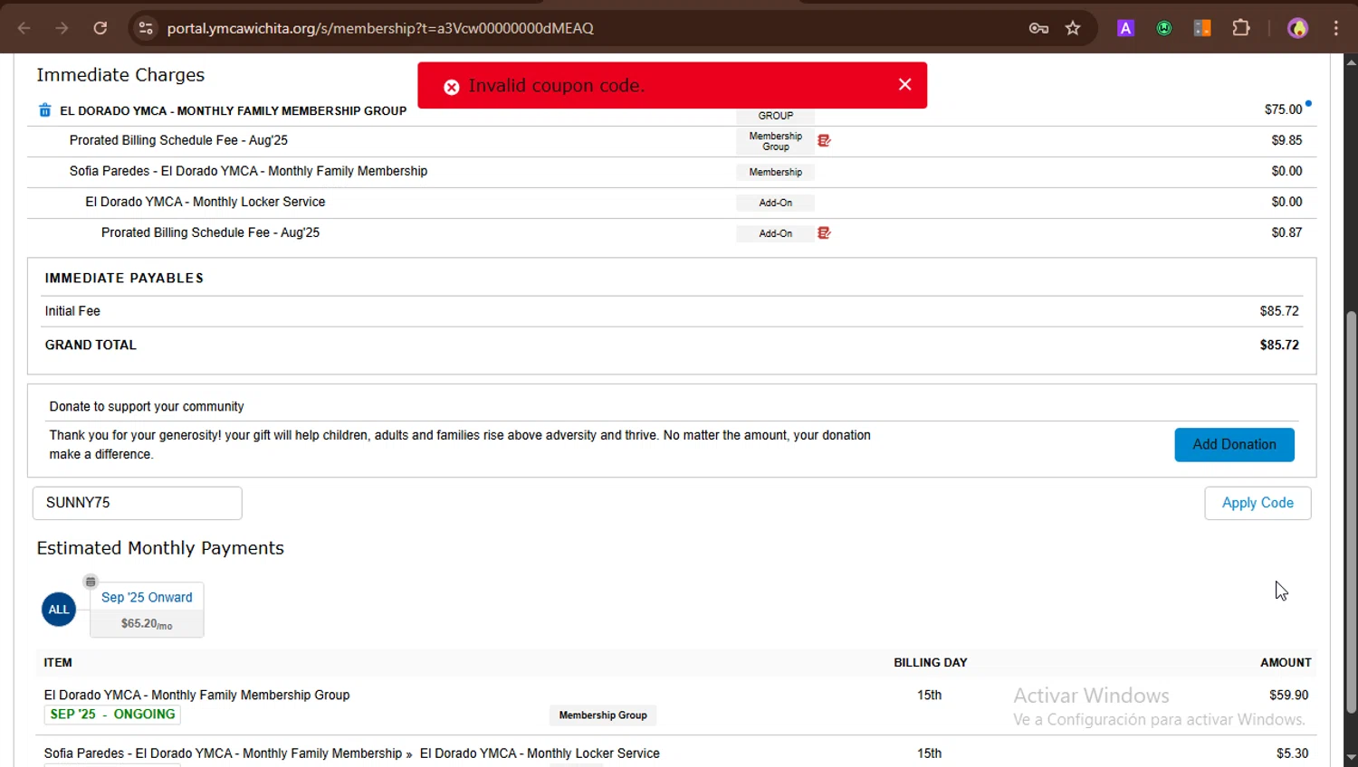Click the Membership Group tag in monthly payments

pyautogui.click(x=603, y=715)
